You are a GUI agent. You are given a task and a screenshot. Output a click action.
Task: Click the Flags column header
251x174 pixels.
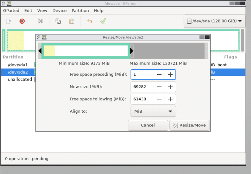[230, 57]
